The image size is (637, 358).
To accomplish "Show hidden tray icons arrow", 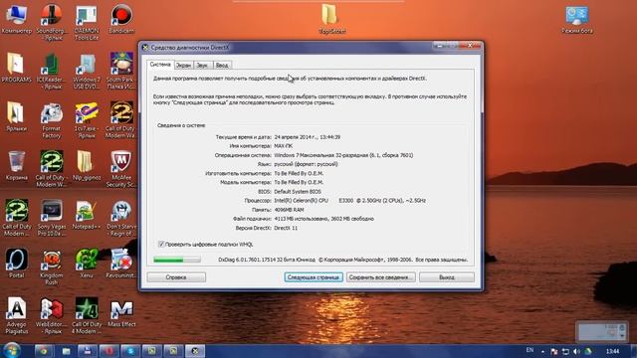I will [542, 351].
